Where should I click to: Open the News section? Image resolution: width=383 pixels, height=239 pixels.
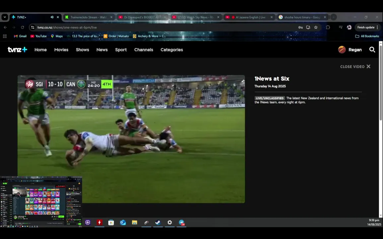pyautogui.click(x=102, y=49)
